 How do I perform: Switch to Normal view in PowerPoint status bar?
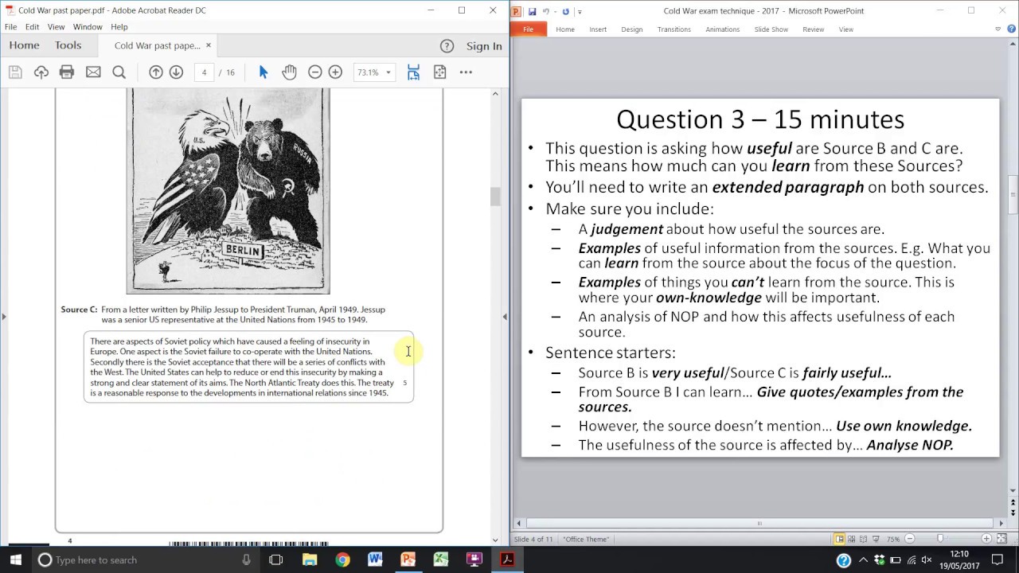(x=839, y=539)
